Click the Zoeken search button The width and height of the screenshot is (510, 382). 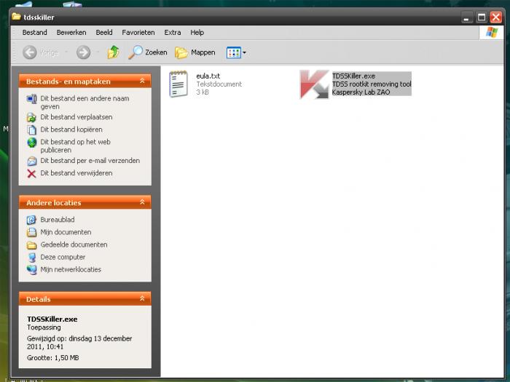tap(147, 52)
